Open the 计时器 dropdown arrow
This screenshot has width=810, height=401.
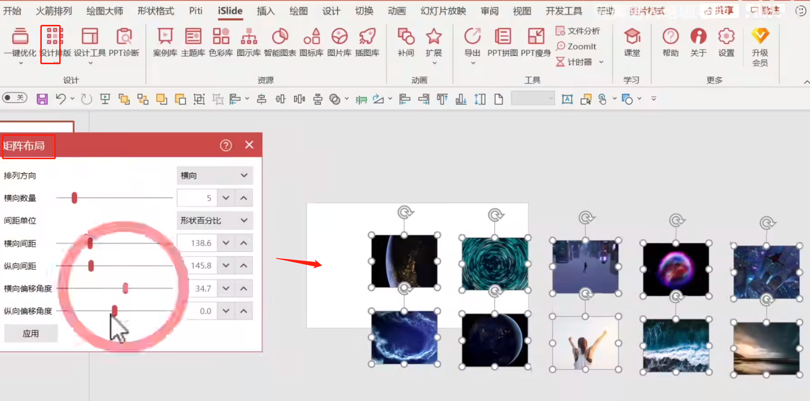601,62
